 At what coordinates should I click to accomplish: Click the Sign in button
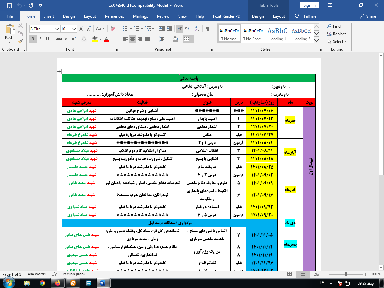[x=310, y=5]
